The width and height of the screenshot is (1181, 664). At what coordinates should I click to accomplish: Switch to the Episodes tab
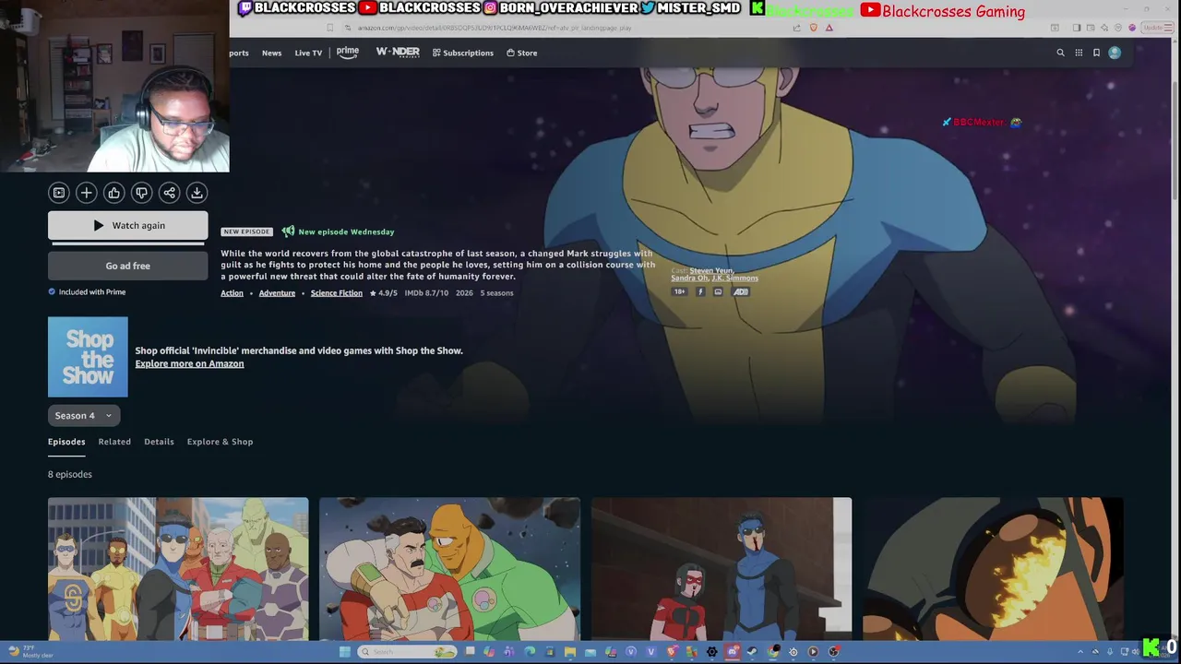pyautogui.click(x=66, y=442)
